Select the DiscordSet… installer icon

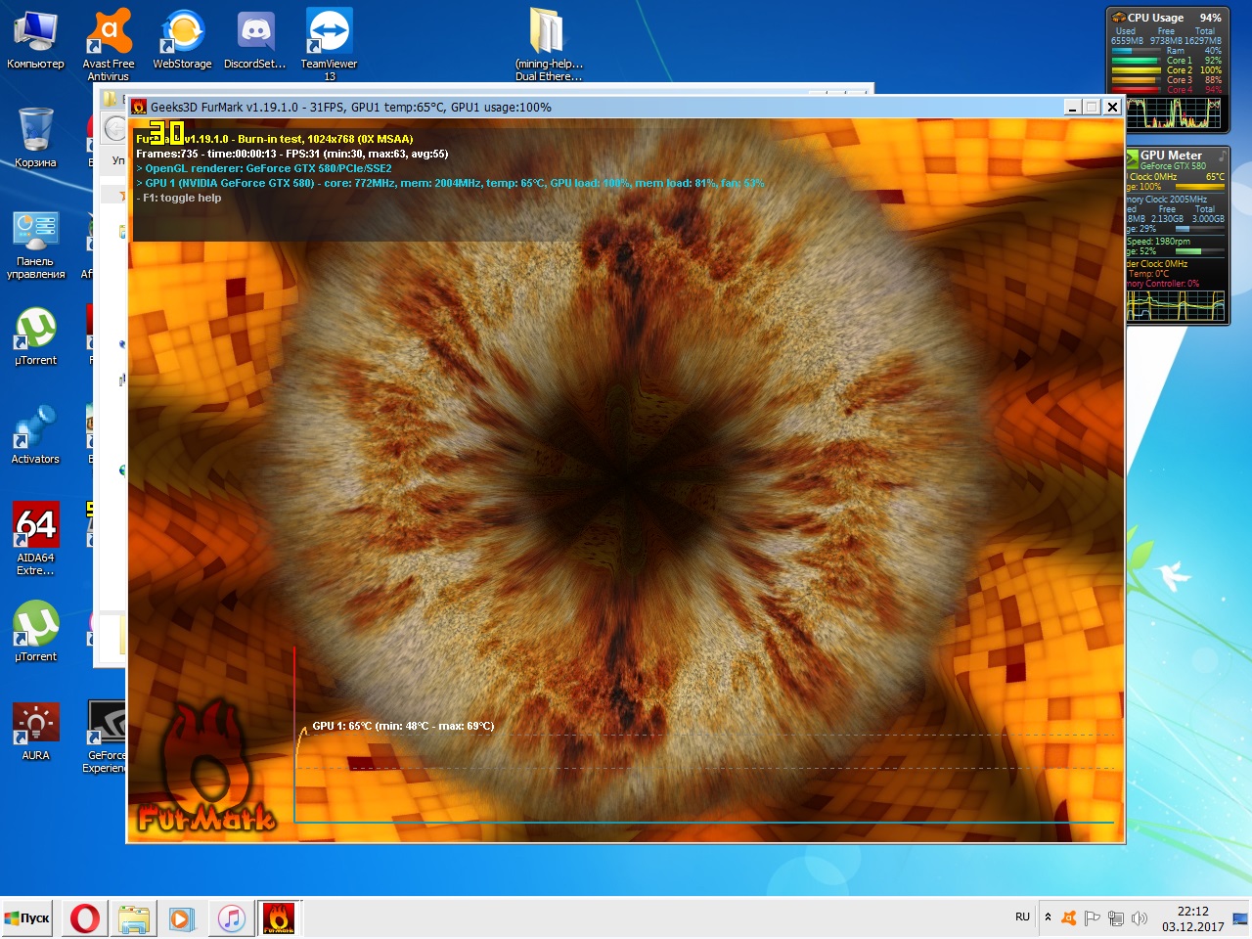255,39
